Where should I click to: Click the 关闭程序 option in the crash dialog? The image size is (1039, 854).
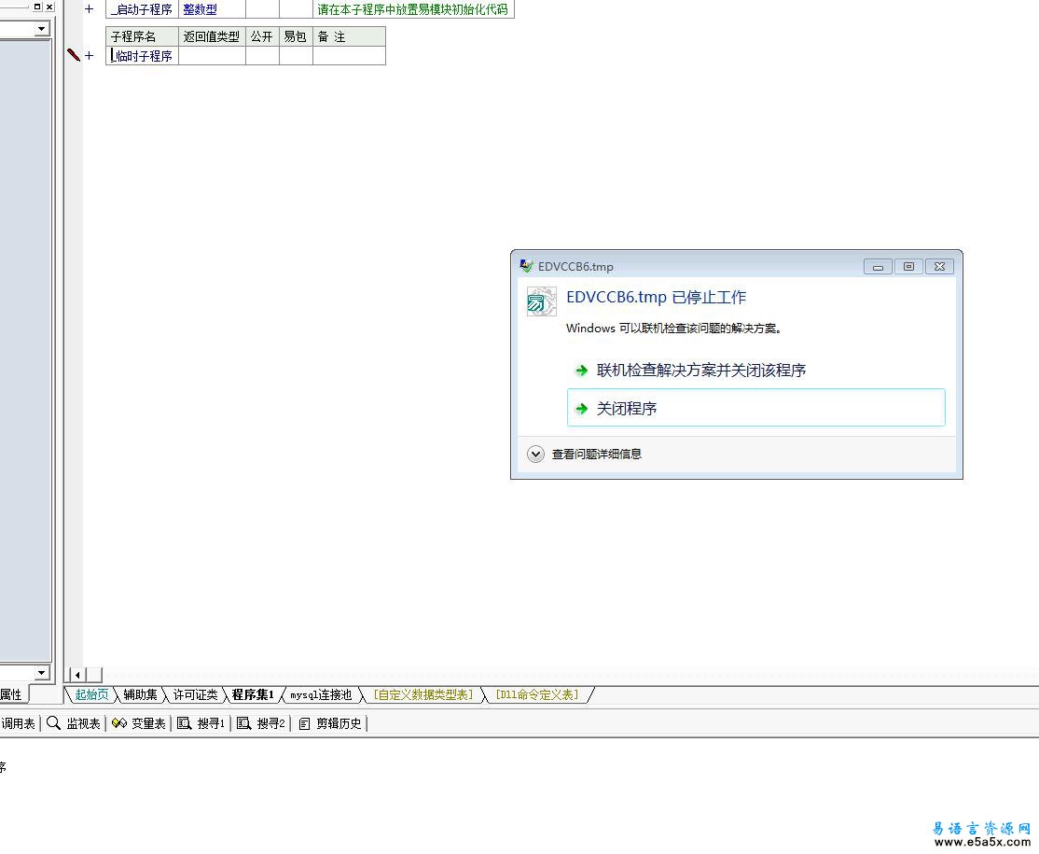756,408
